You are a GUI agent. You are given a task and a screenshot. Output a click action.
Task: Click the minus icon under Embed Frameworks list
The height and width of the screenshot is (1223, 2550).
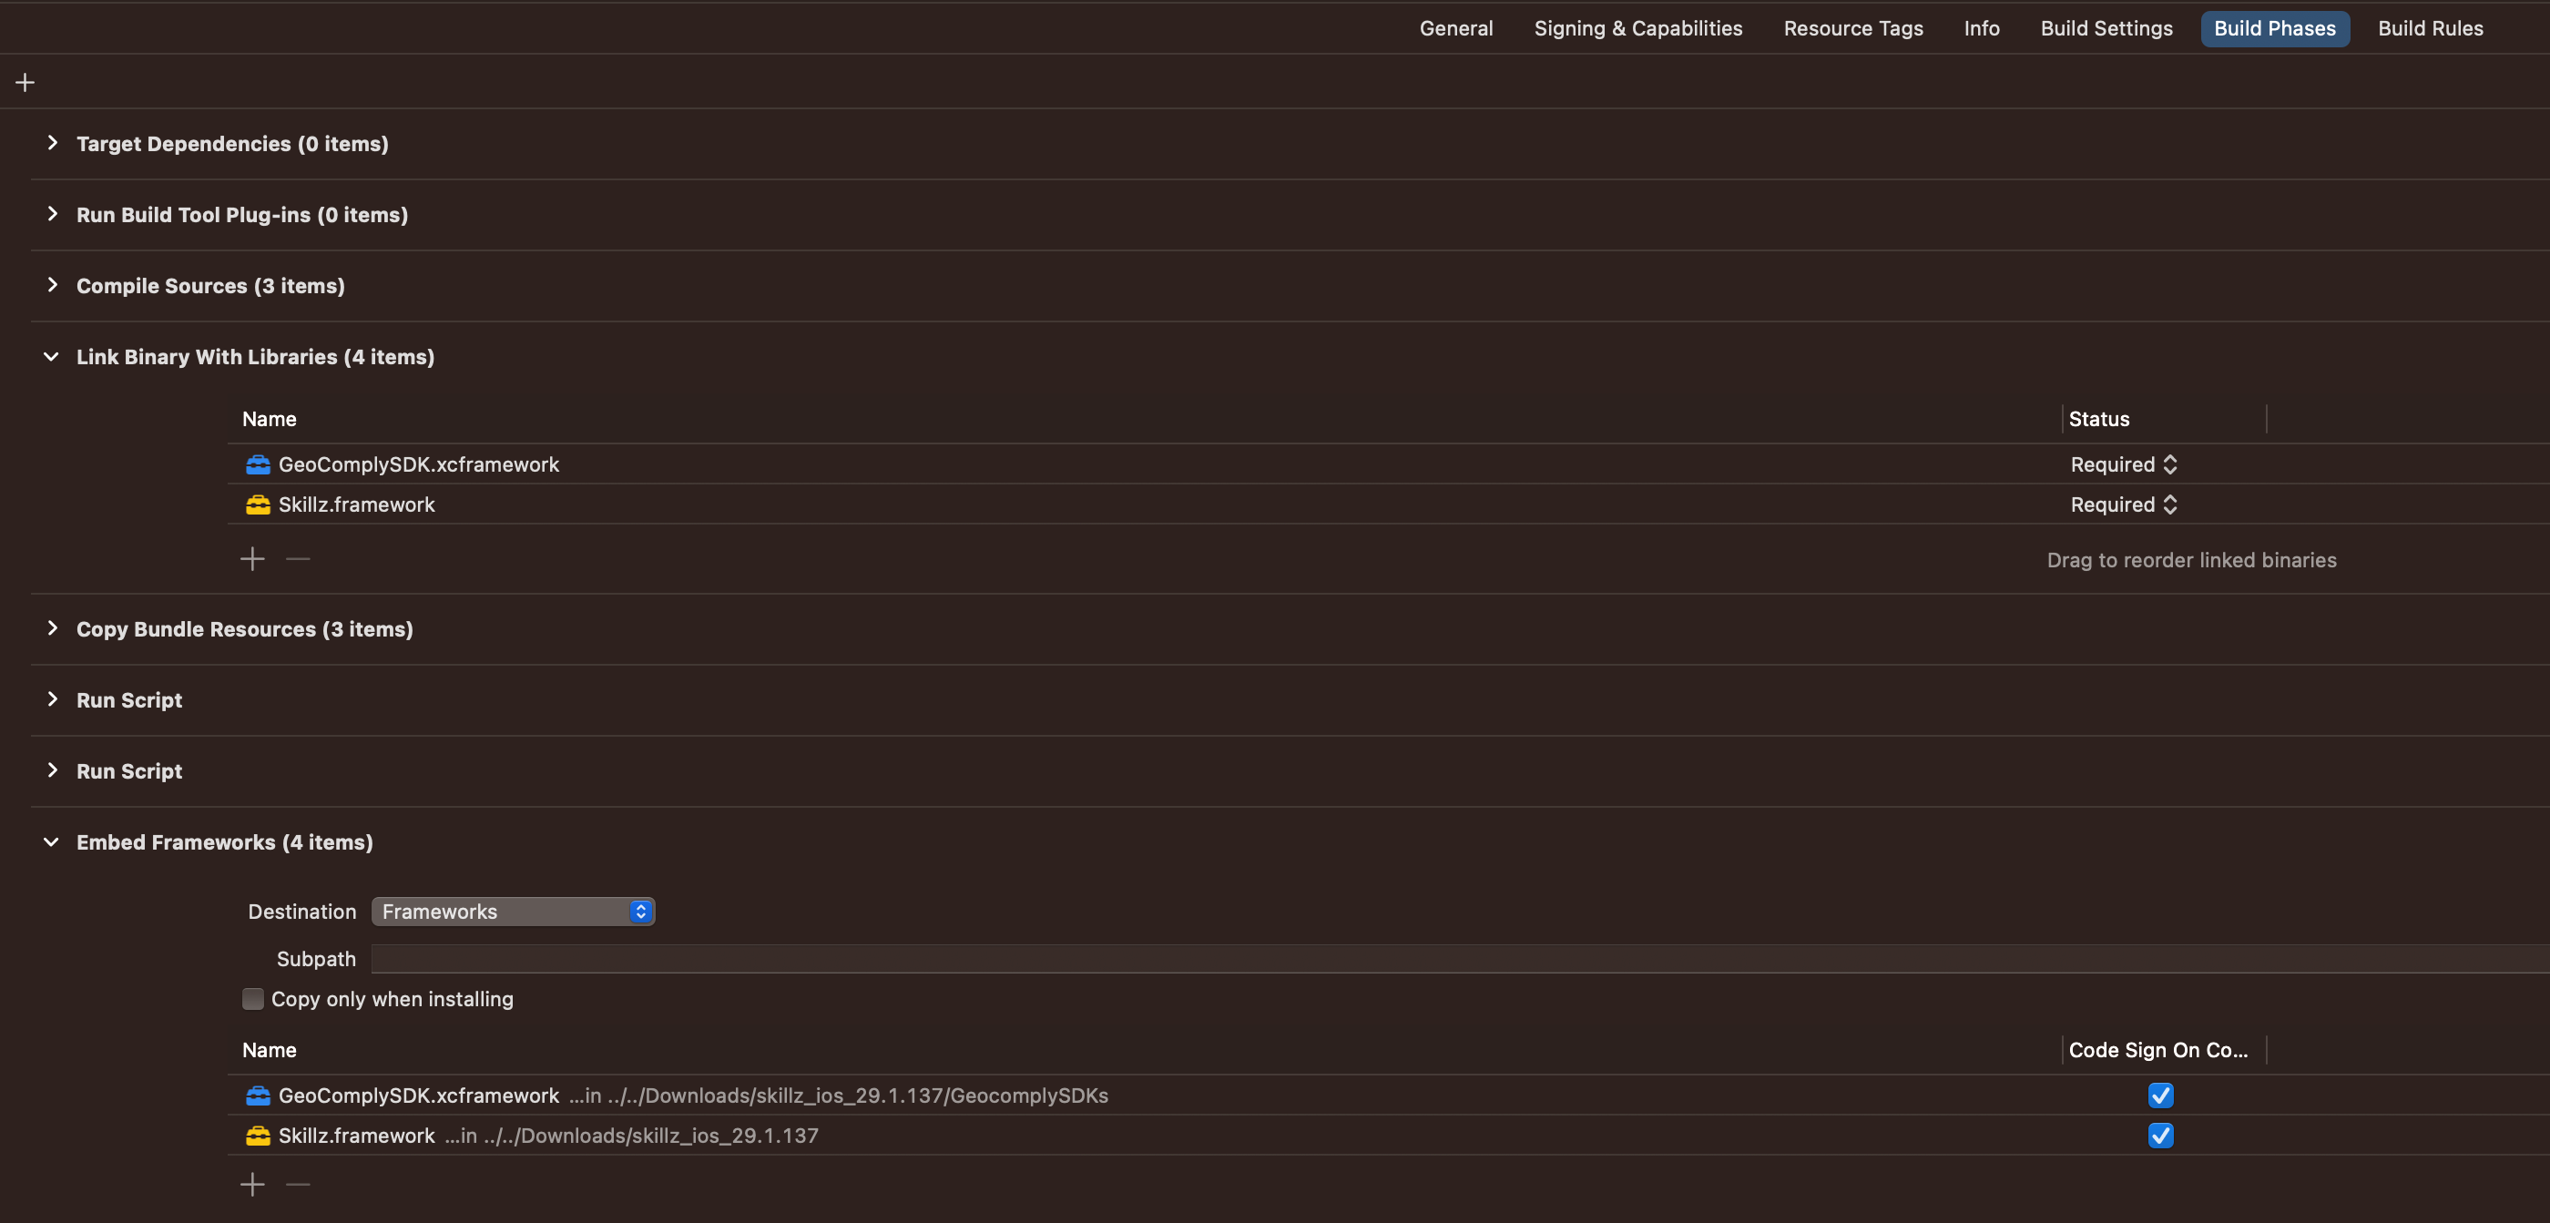pos(298,1185)
